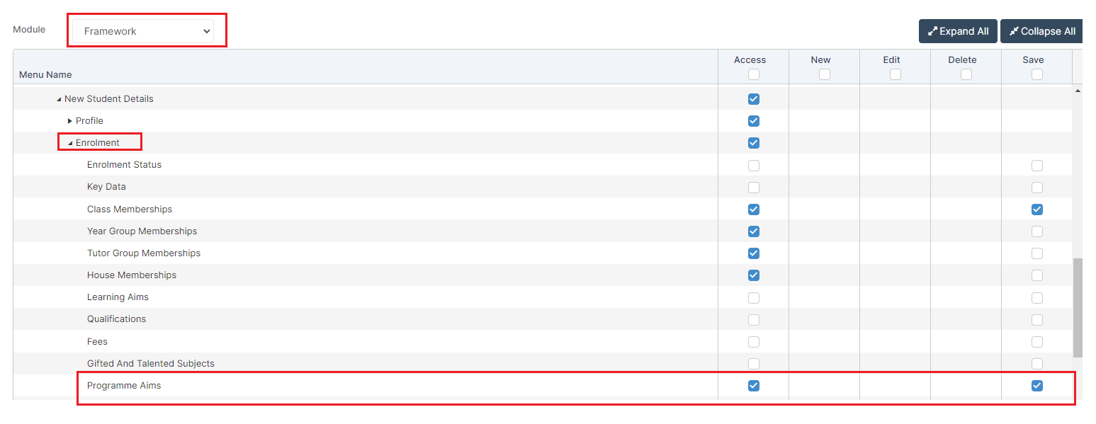Select the Profile tree item
Screen dimensions: 1096x424
pyautogui.click(x=89, y=121)
